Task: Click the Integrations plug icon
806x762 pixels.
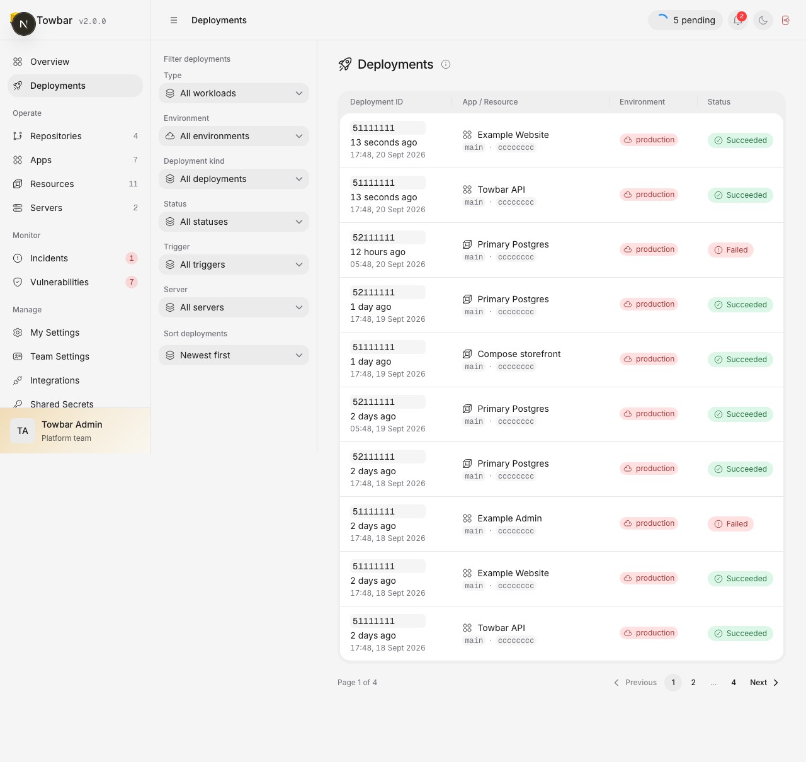Action: (18, 380)
